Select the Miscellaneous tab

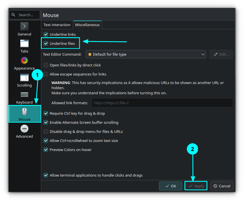tap(87, 25)
